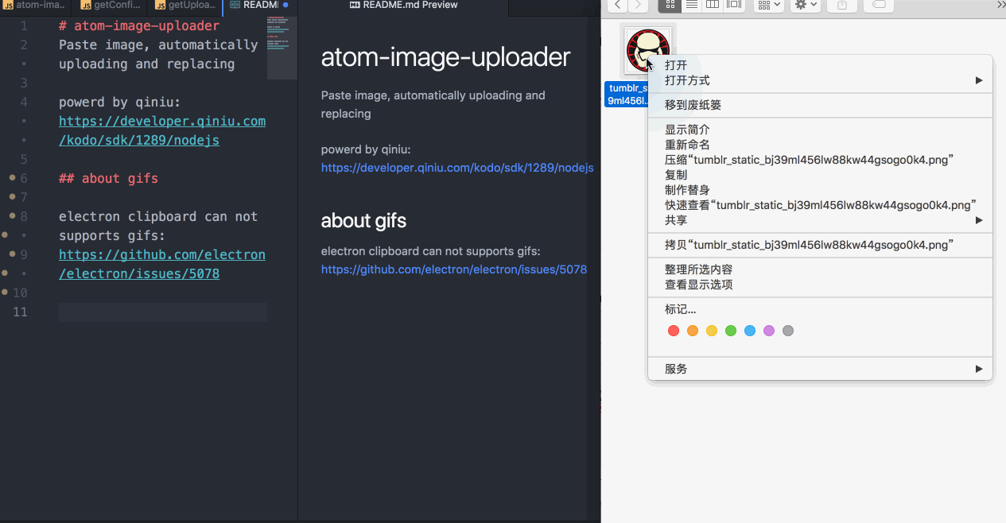Screen dimensions: 1006x523
Task: Click the Finder share button
Action: [842, 6]
